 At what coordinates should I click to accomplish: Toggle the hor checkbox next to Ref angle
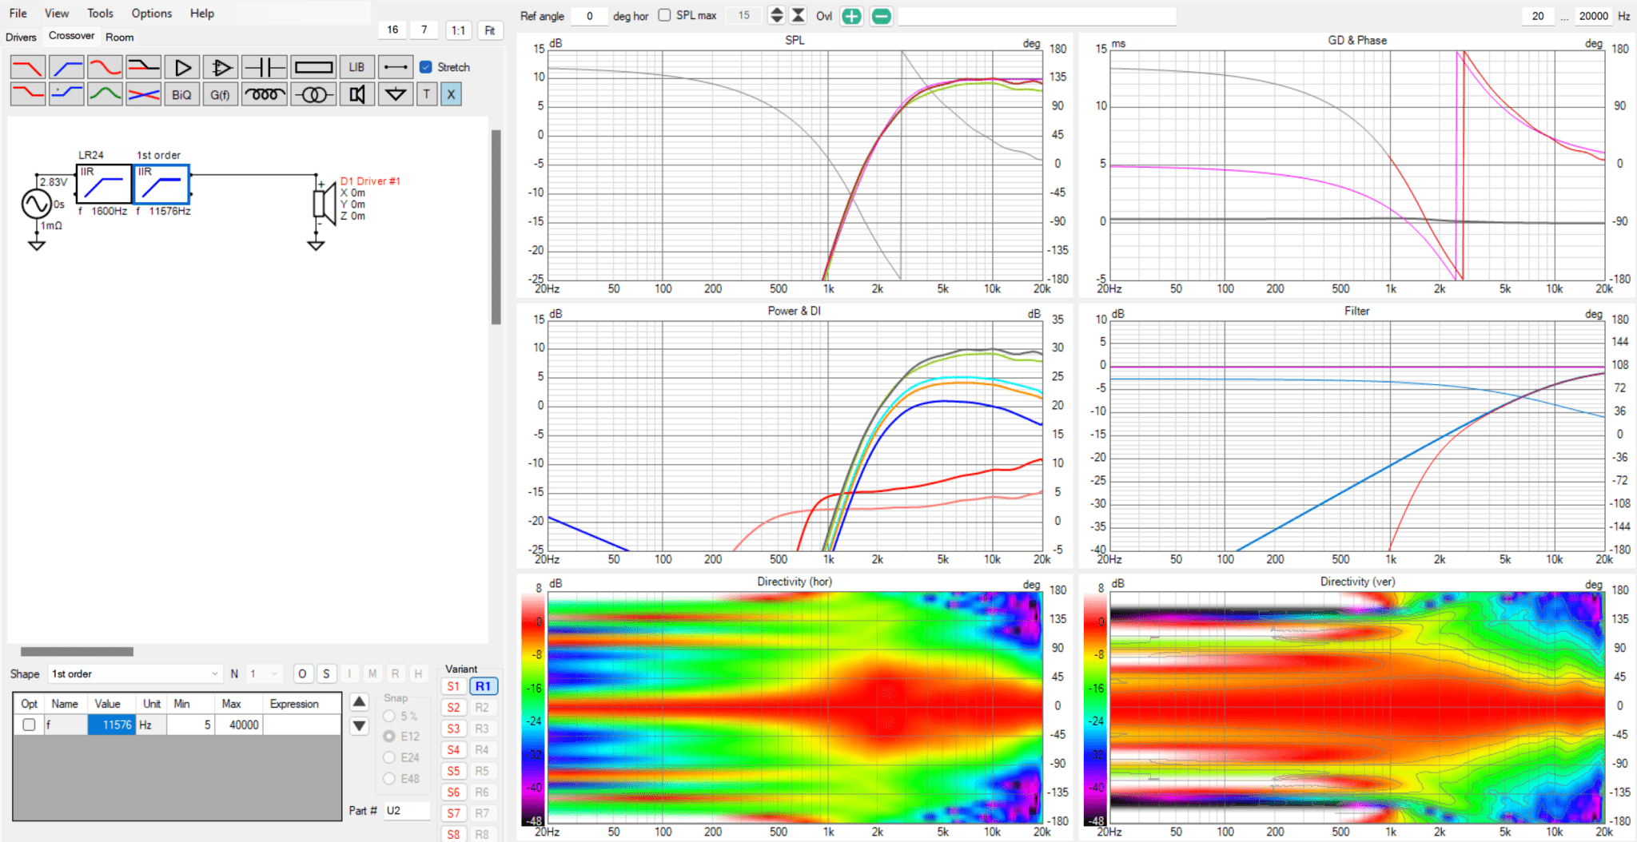tap(664, 15)
